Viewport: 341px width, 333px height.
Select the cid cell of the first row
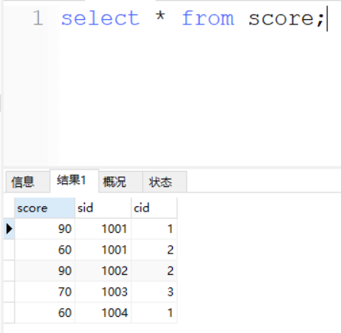coord(154,228)
